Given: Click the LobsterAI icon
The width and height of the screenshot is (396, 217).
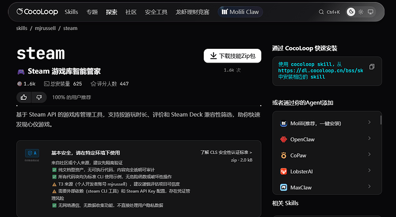Looking at the screenshot, I should pos(284,171).
